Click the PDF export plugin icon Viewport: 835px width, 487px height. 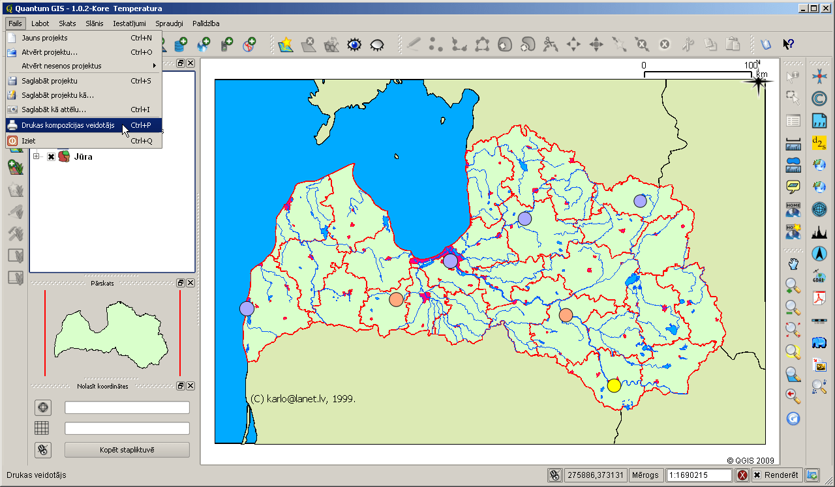[x=819, y=297]
